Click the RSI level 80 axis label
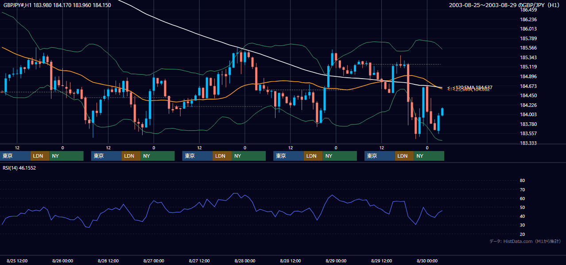Screen dimensions: 566x265 click(522, 181)
